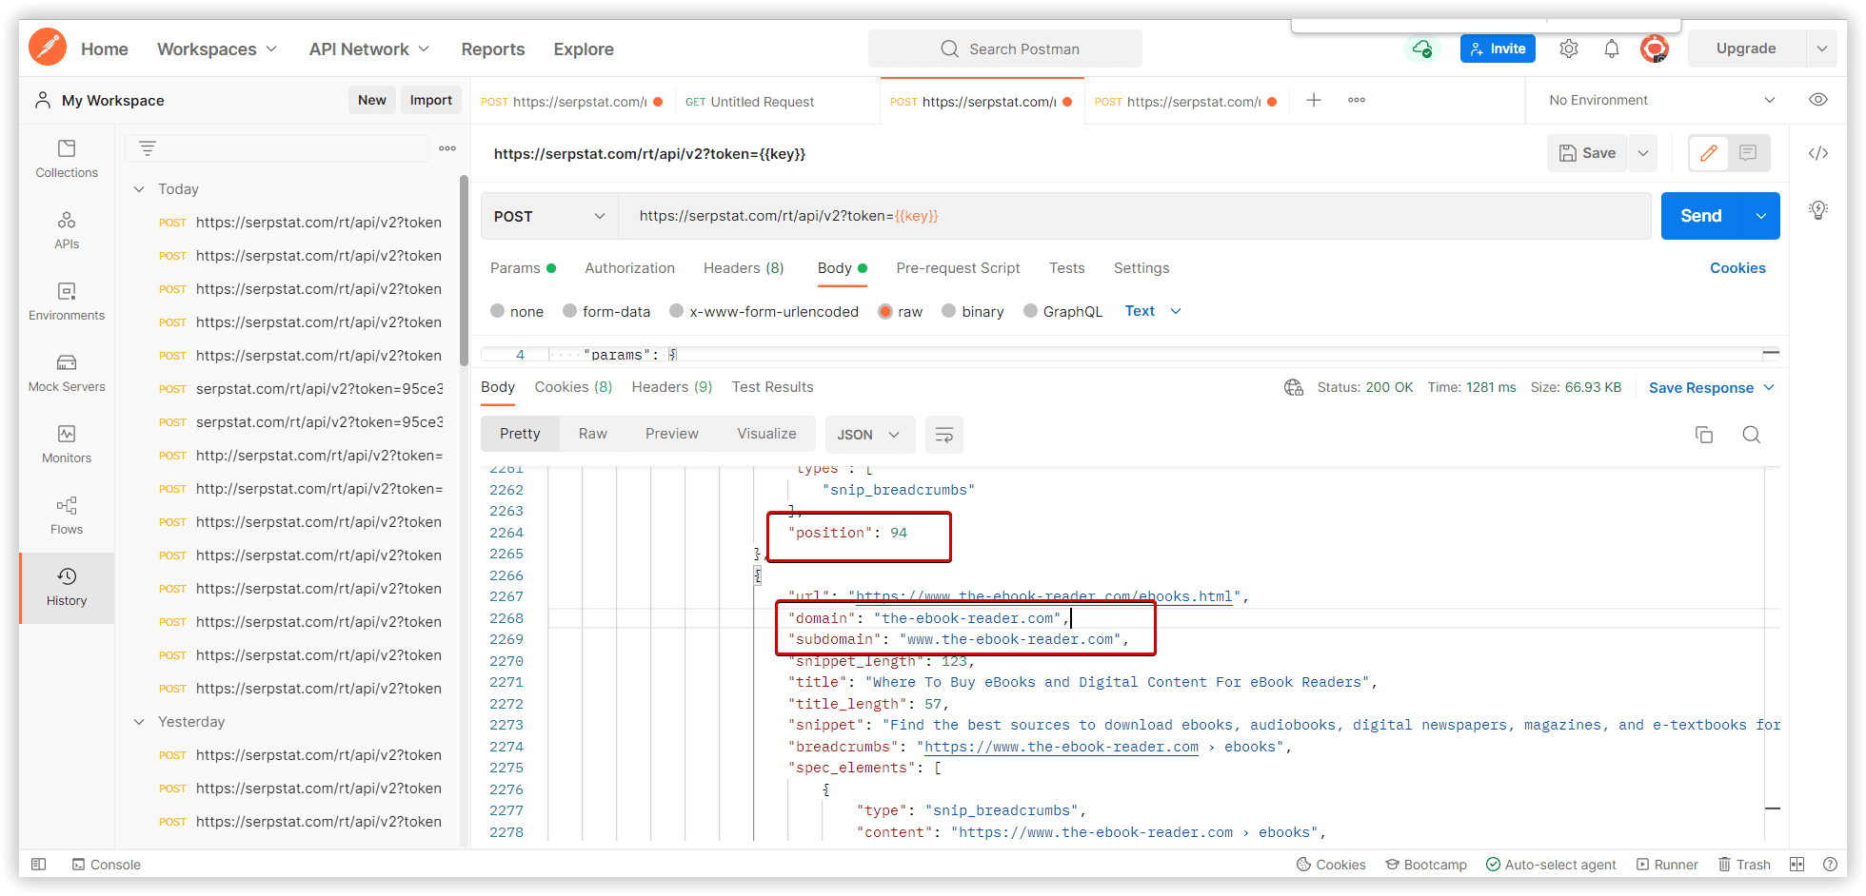Open the Cookies link
1866x896 pixels.
[x=1737, y=268]
